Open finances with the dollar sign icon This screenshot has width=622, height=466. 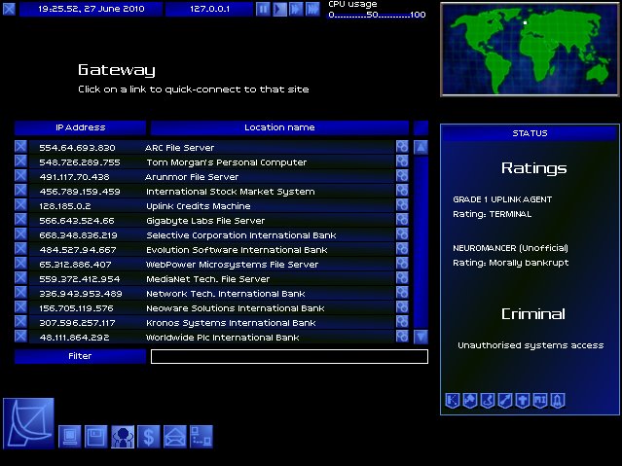[x=149, y=437]
